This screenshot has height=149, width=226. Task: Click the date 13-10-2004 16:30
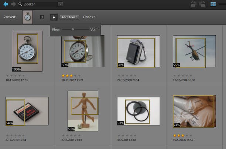point(184,80)
